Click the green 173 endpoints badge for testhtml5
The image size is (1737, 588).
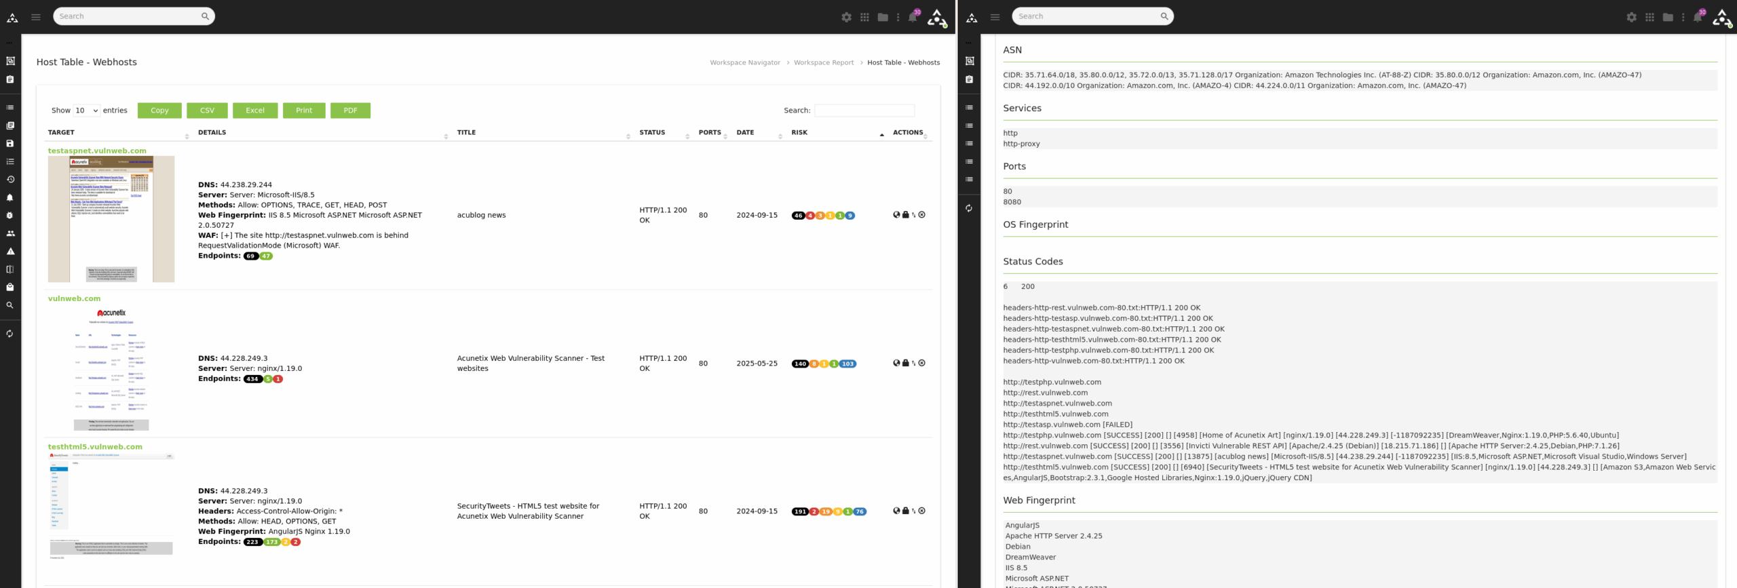pos(272,542)
